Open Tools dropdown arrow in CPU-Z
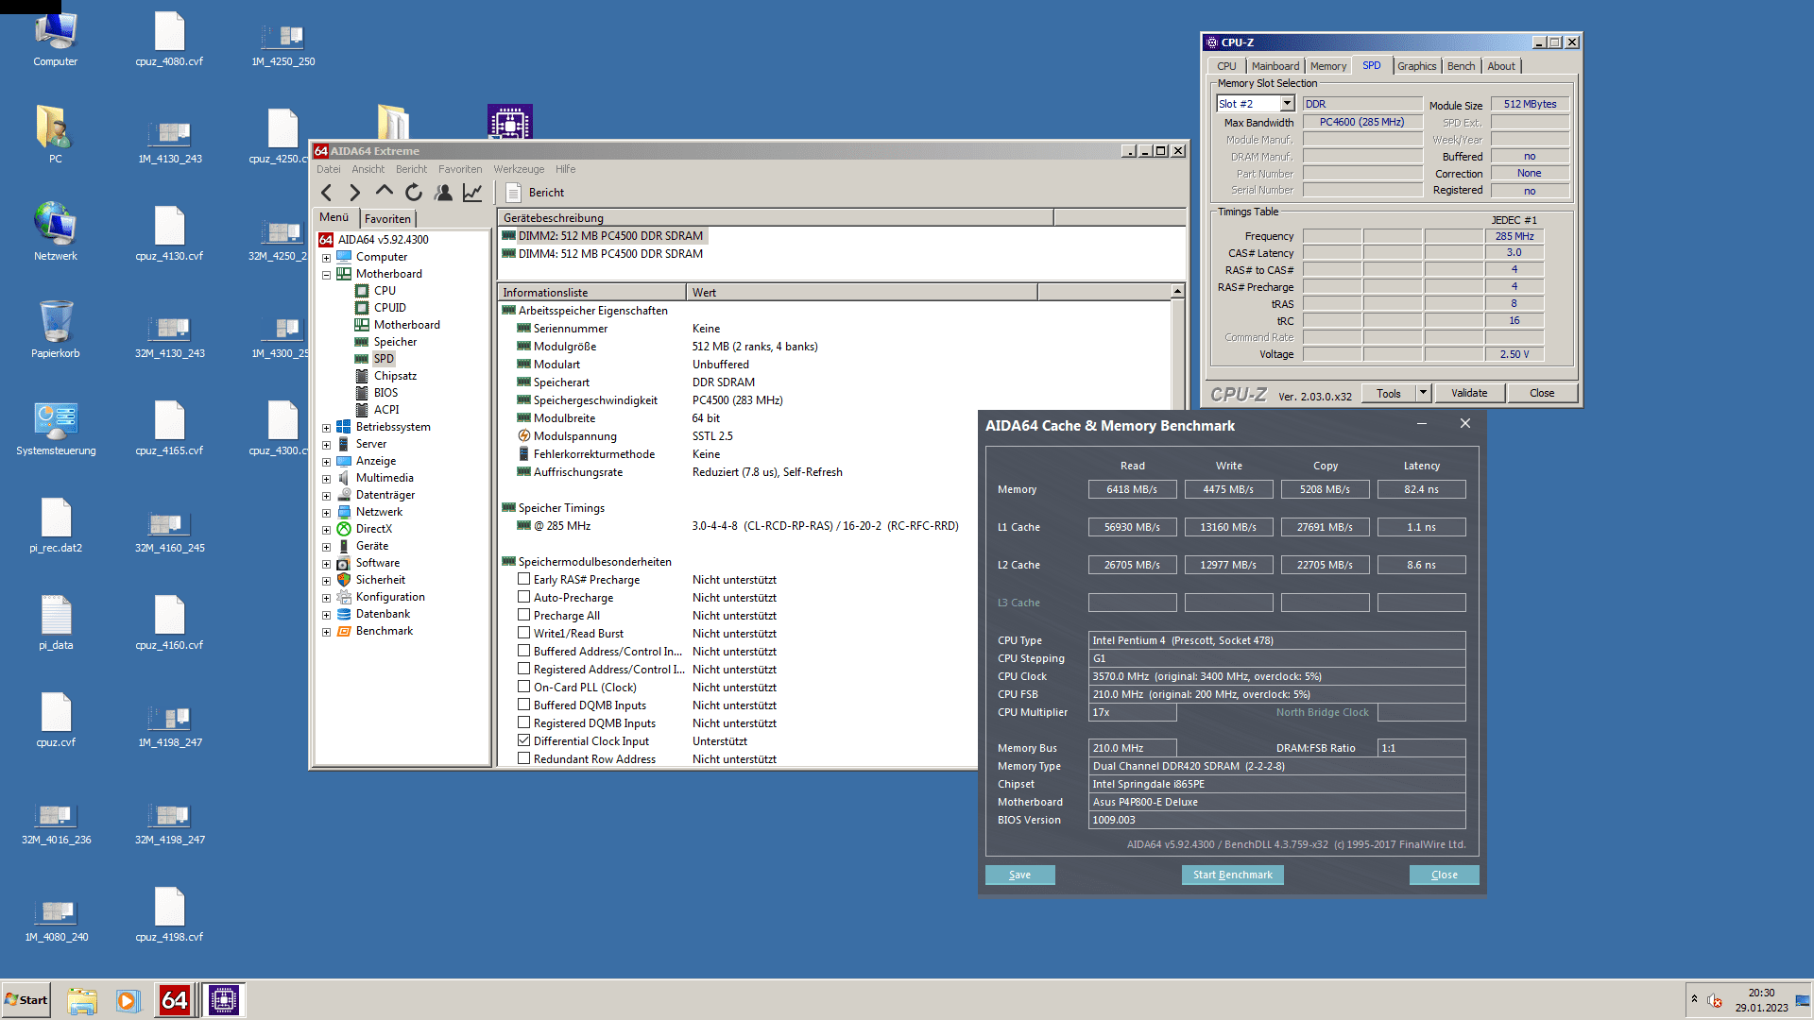Image resolution: width=1814 pixels, height=1020 pixels. tap(1424, 393)
